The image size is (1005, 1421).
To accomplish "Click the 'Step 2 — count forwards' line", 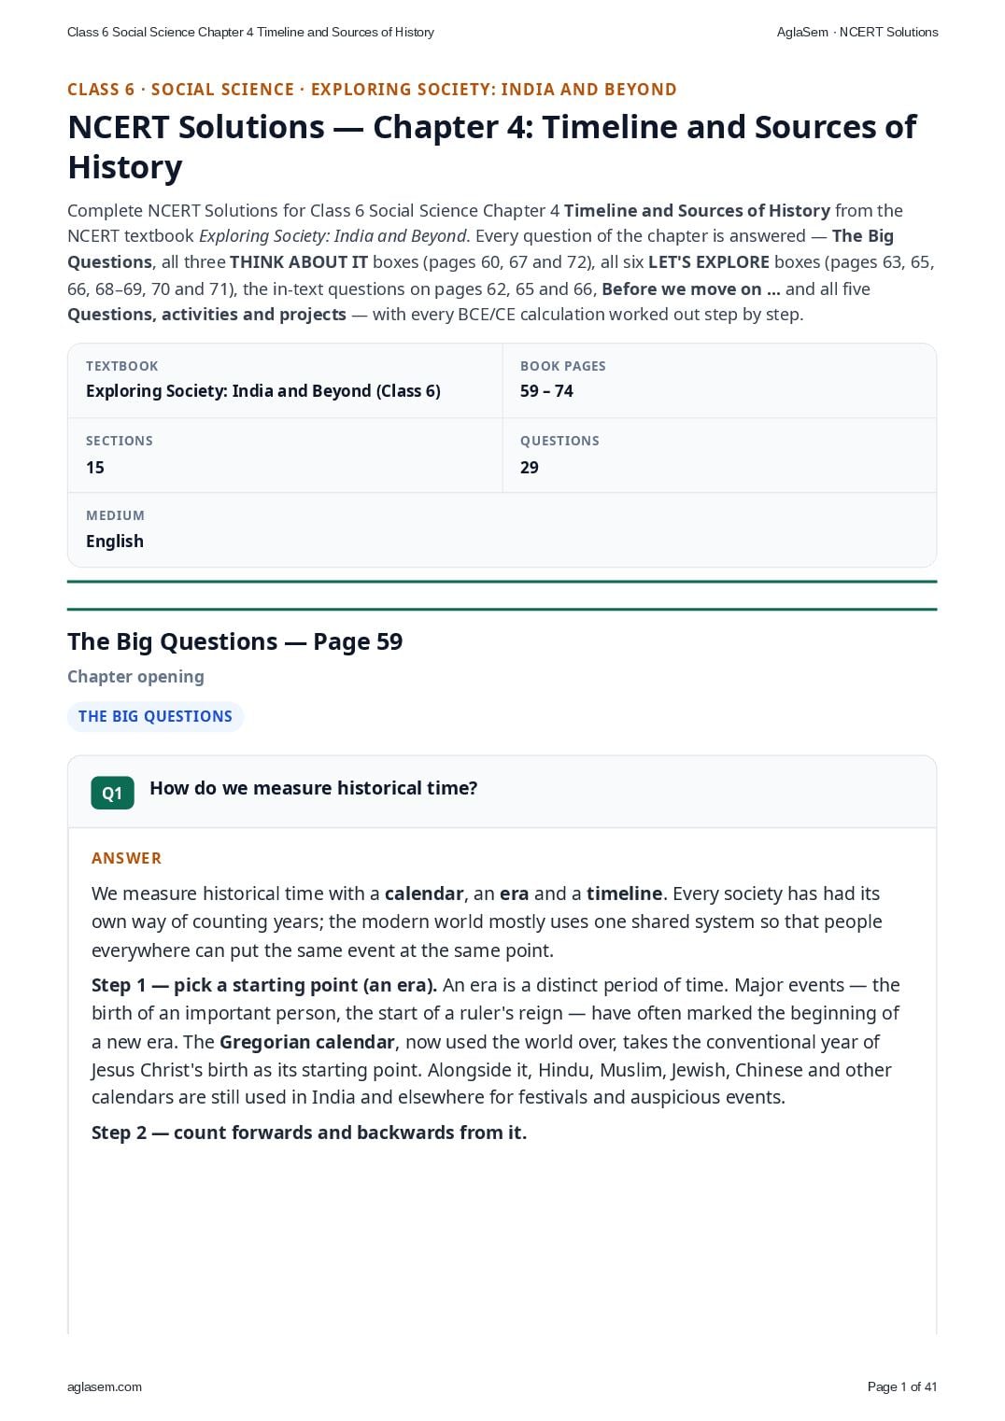I will pyautogui.click(x=309, y=1133).
